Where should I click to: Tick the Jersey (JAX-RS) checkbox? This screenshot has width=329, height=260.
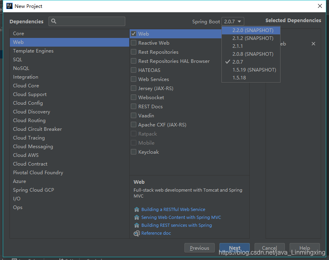click(x=134, y=88)
